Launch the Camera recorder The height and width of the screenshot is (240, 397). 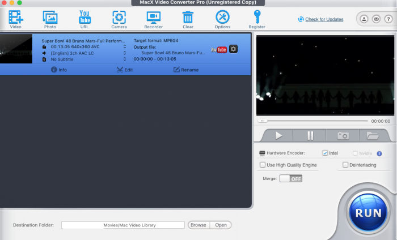[x=119, y=19]
